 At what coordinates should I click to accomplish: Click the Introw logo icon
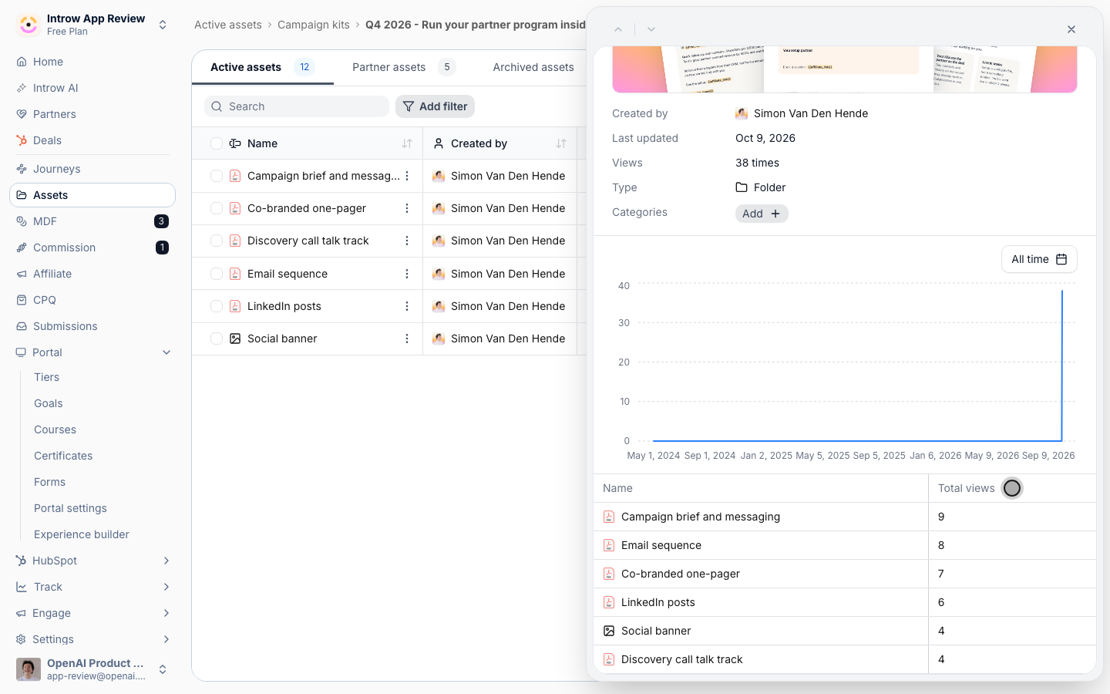[29, 25]
